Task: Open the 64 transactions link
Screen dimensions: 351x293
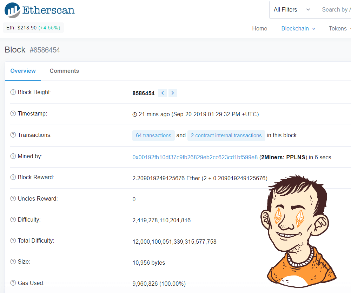Action: [x=153, y=135]
